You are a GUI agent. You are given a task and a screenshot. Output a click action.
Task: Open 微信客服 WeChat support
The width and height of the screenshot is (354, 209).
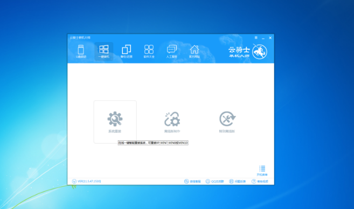(x=192, y=181)
